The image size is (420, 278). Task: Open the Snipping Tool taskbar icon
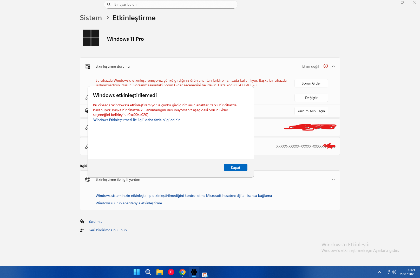point(205,274)
